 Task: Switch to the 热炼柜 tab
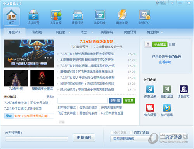coord(37,32)
